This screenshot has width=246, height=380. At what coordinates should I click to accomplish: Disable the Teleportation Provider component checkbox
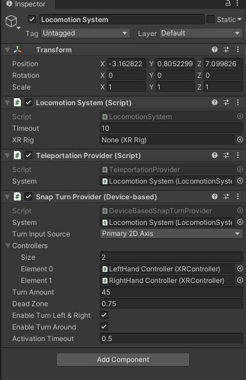click(x=28, y=155)
